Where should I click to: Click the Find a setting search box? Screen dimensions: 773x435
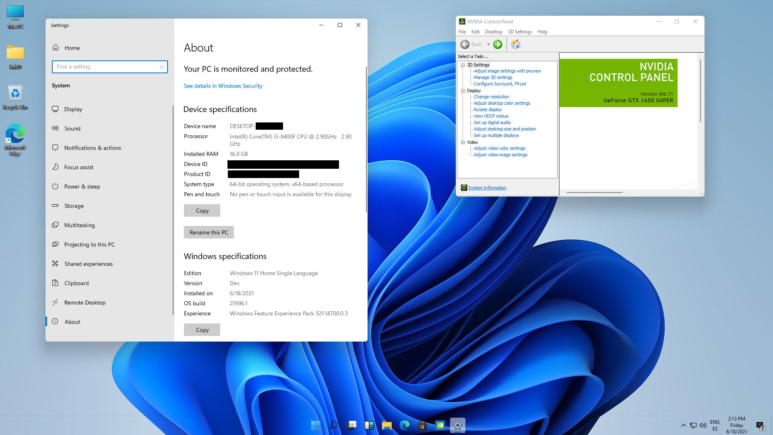click(107, 67)
